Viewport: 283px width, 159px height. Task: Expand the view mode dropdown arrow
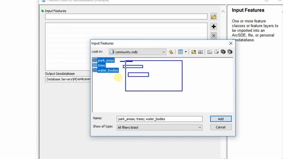pyautogui.click(x=186, y=52)
